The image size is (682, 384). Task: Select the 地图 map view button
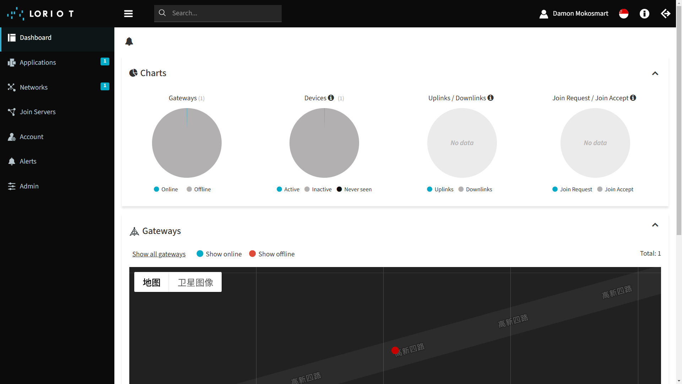151,282
